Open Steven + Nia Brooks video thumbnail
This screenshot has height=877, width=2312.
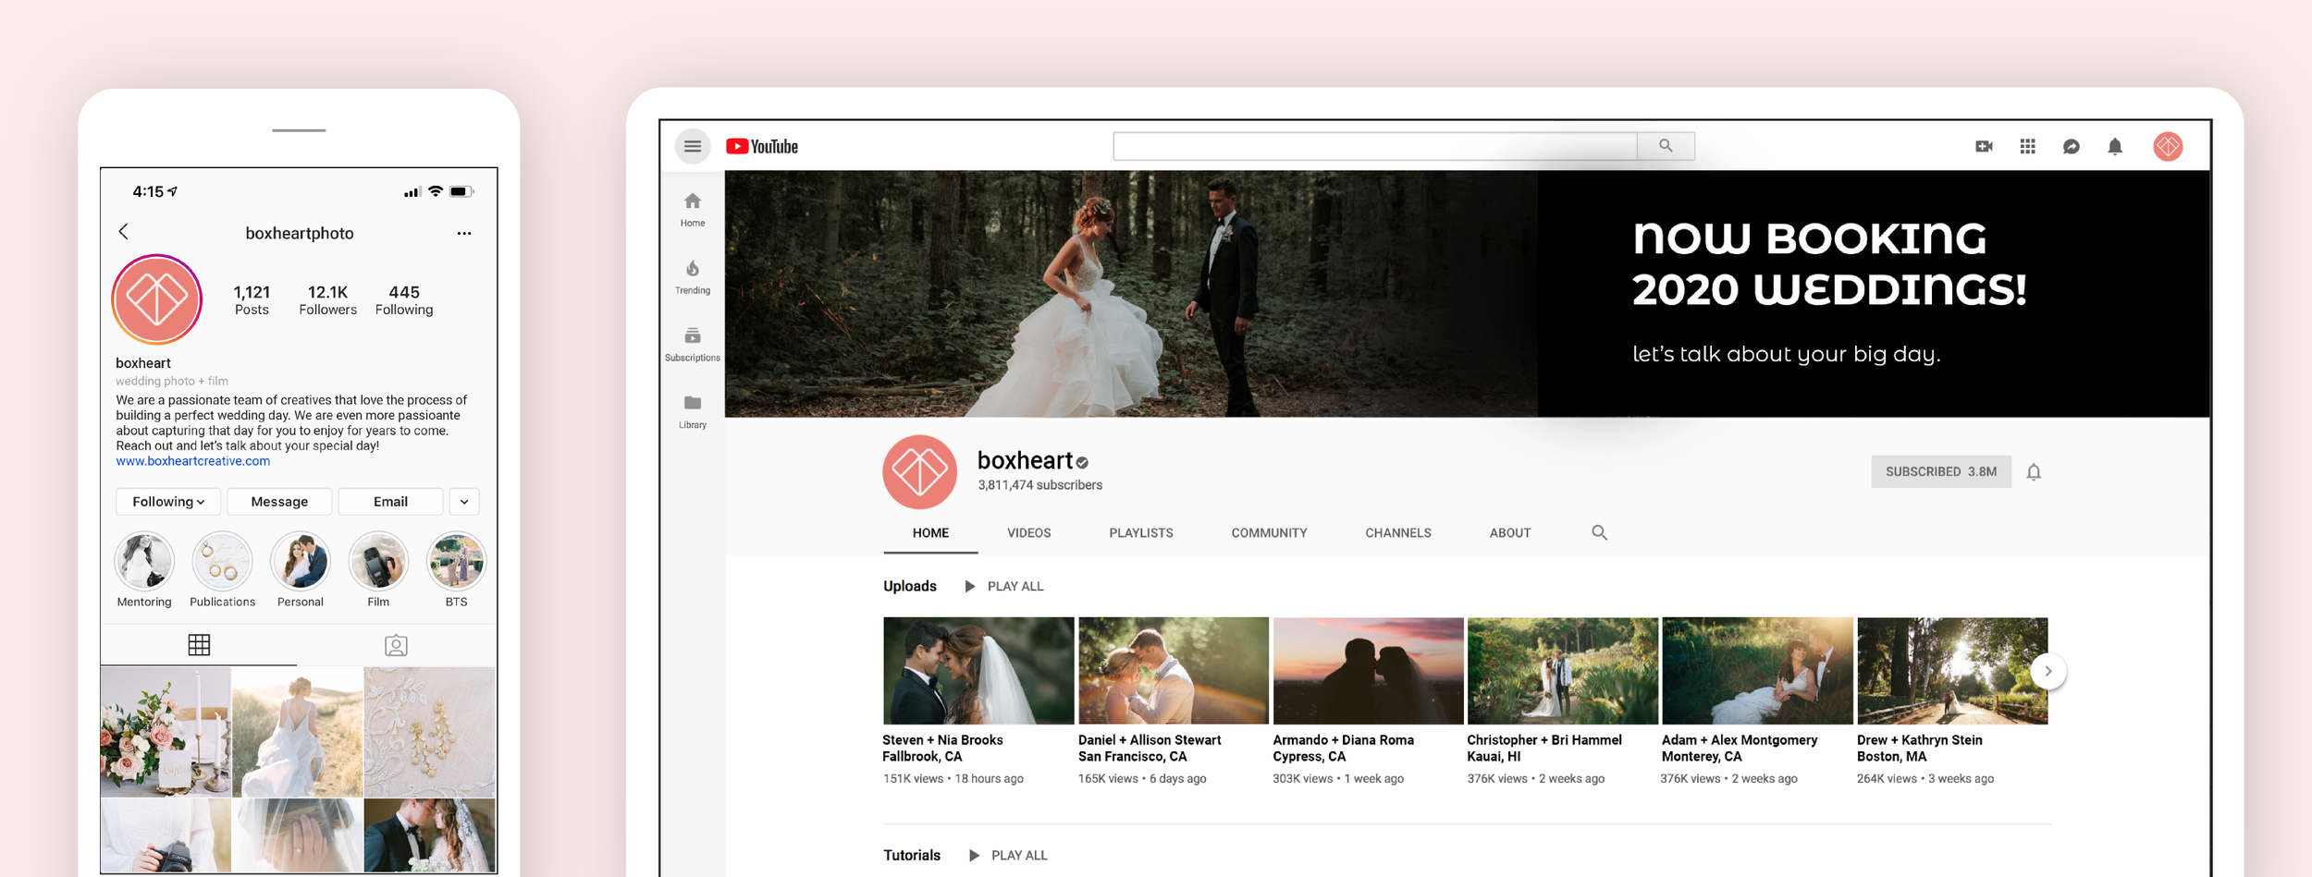coord(978,670)
